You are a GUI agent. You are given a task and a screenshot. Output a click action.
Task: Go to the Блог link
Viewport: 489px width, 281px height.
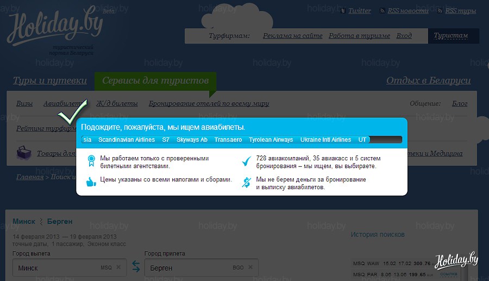coord(460,103)
